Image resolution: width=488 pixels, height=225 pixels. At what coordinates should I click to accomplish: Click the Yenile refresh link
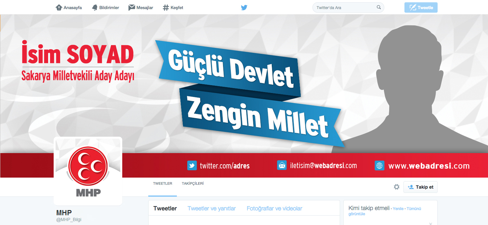398,209
